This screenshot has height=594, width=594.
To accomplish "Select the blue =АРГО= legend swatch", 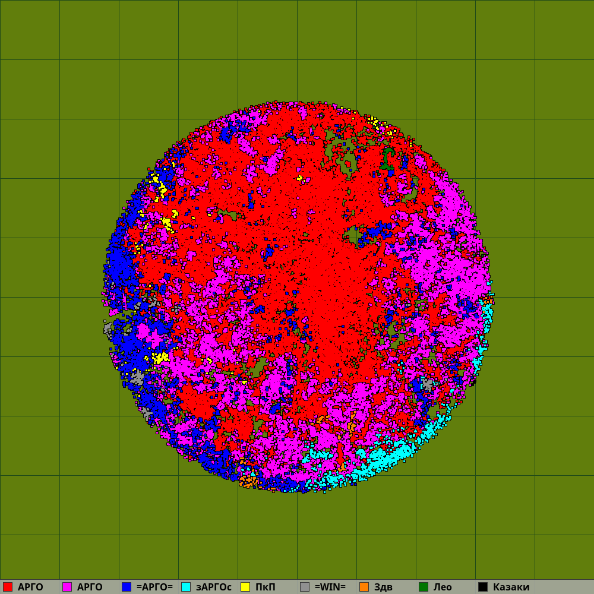I will coord(127,587).
